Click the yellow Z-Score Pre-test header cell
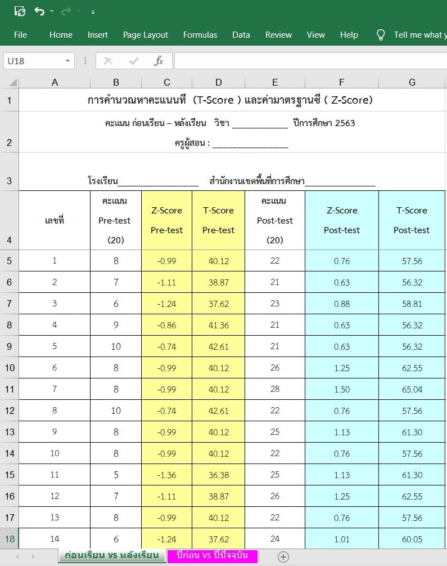This screenshot has height=566, width=447. point(166,220)
